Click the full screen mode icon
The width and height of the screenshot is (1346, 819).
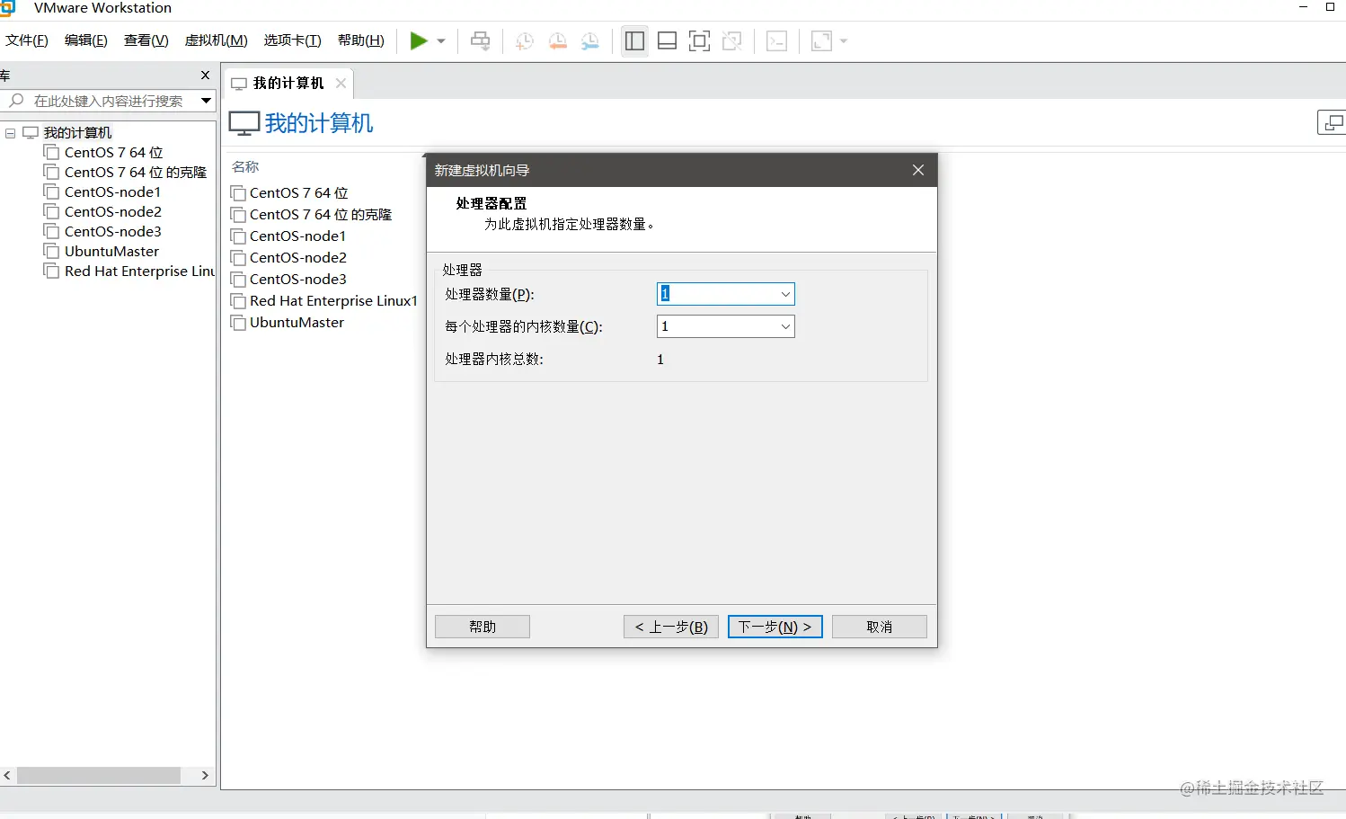click(x=699, y=40)
